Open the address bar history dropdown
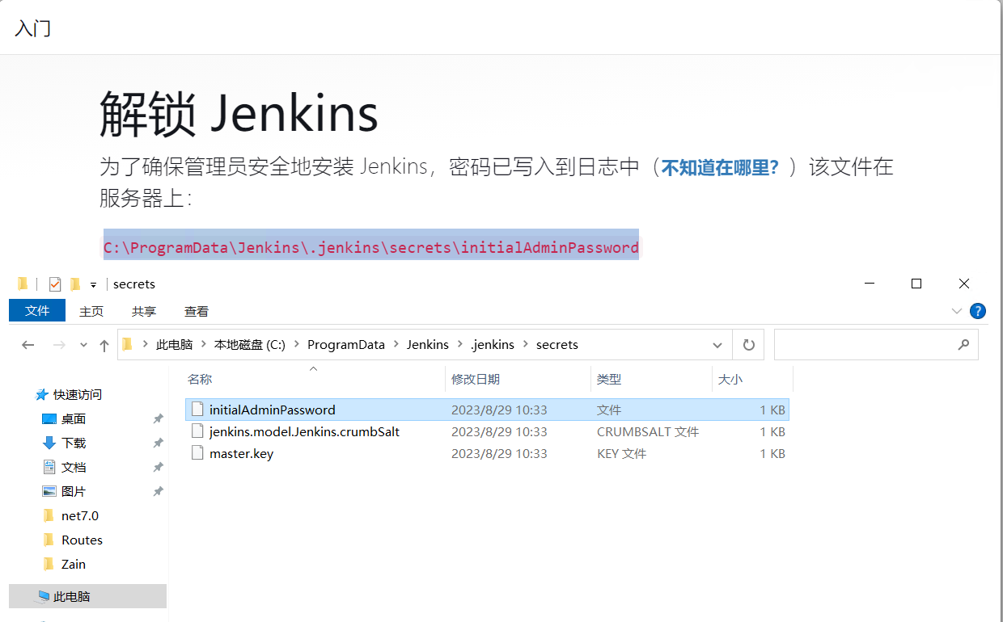 tap(717, 345)
